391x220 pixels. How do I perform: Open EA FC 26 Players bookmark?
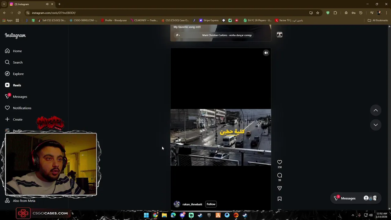click(258, 20)
